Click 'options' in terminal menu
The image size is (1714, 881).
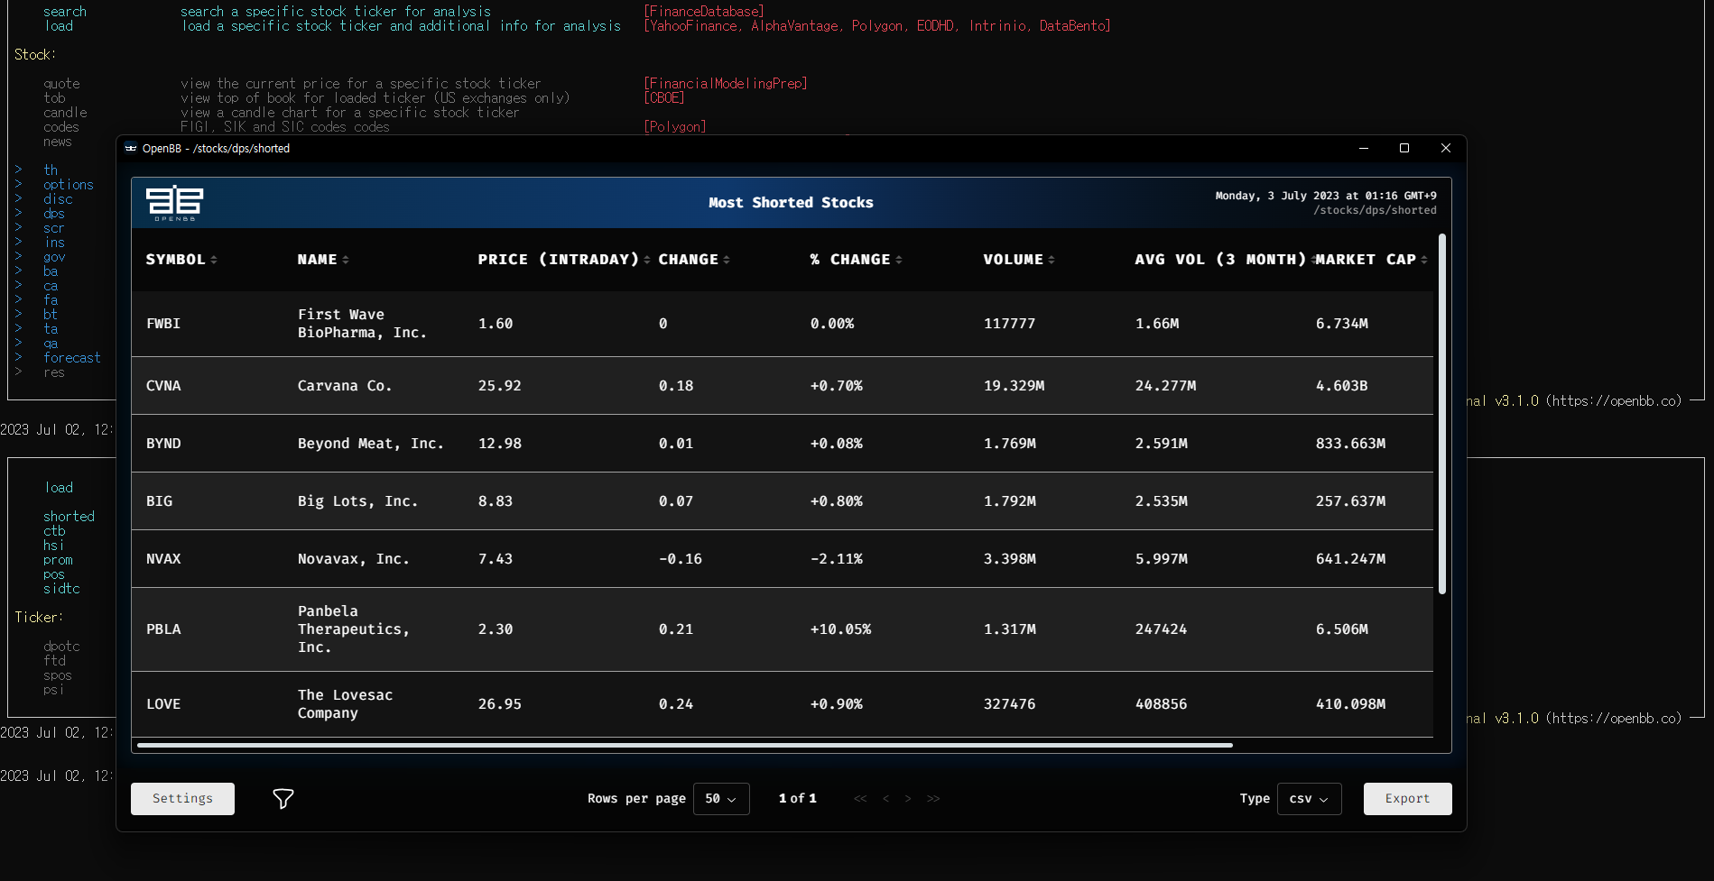click(x=69, y=185)
